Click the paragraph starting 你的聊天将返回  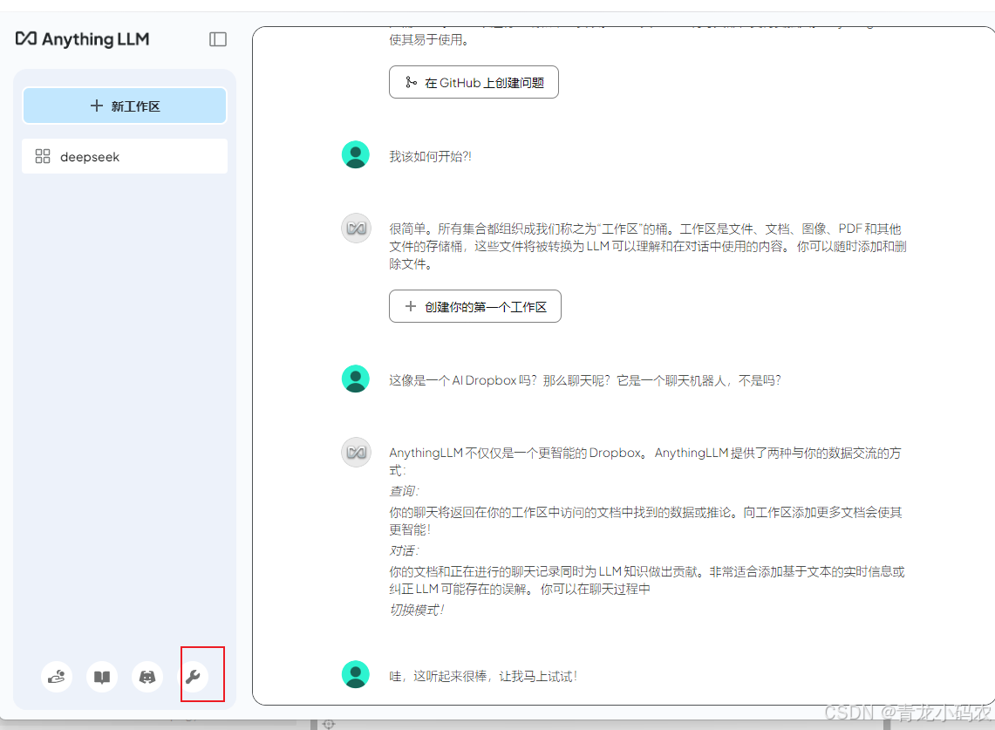tap(645, 522)
